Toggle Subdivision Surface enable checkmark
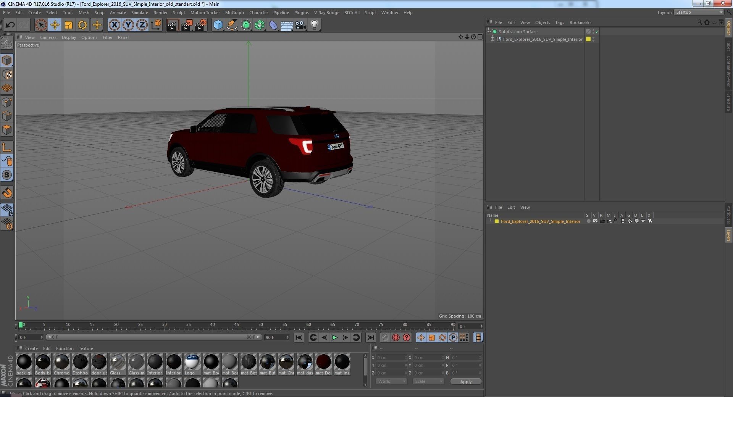The height and width of the screenshot is (442, 733). pyautogui.click(x=597, y=32)
